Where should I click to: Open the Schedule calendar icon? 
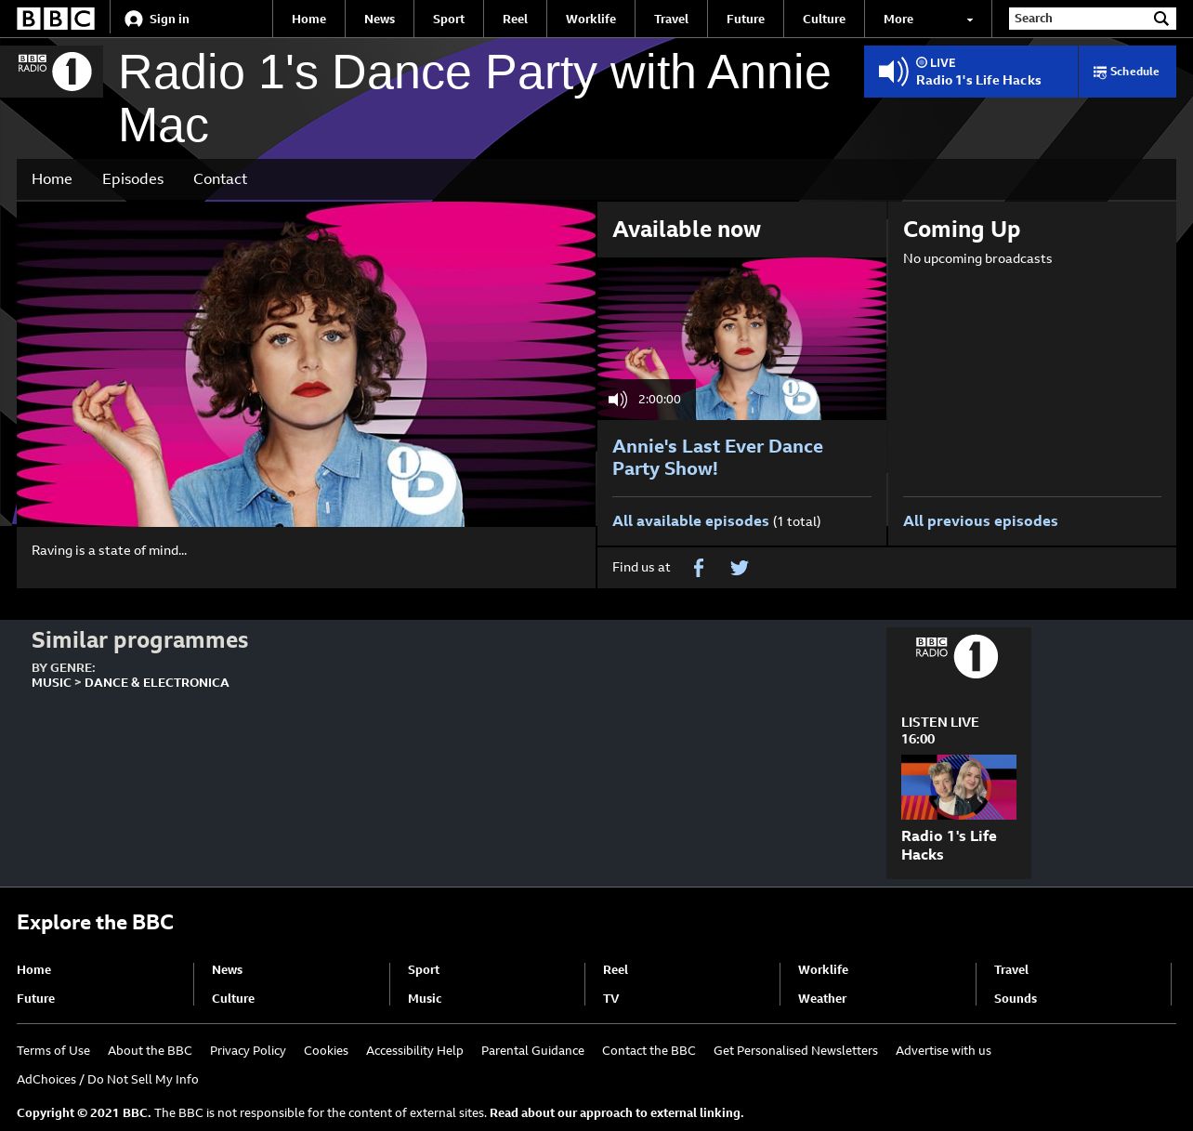(x=1100, y=72)
